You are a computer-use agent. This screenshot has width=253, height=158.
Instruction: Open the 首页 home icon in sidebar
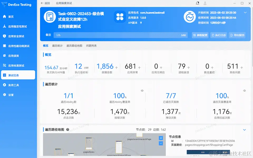tap(4, 17)
